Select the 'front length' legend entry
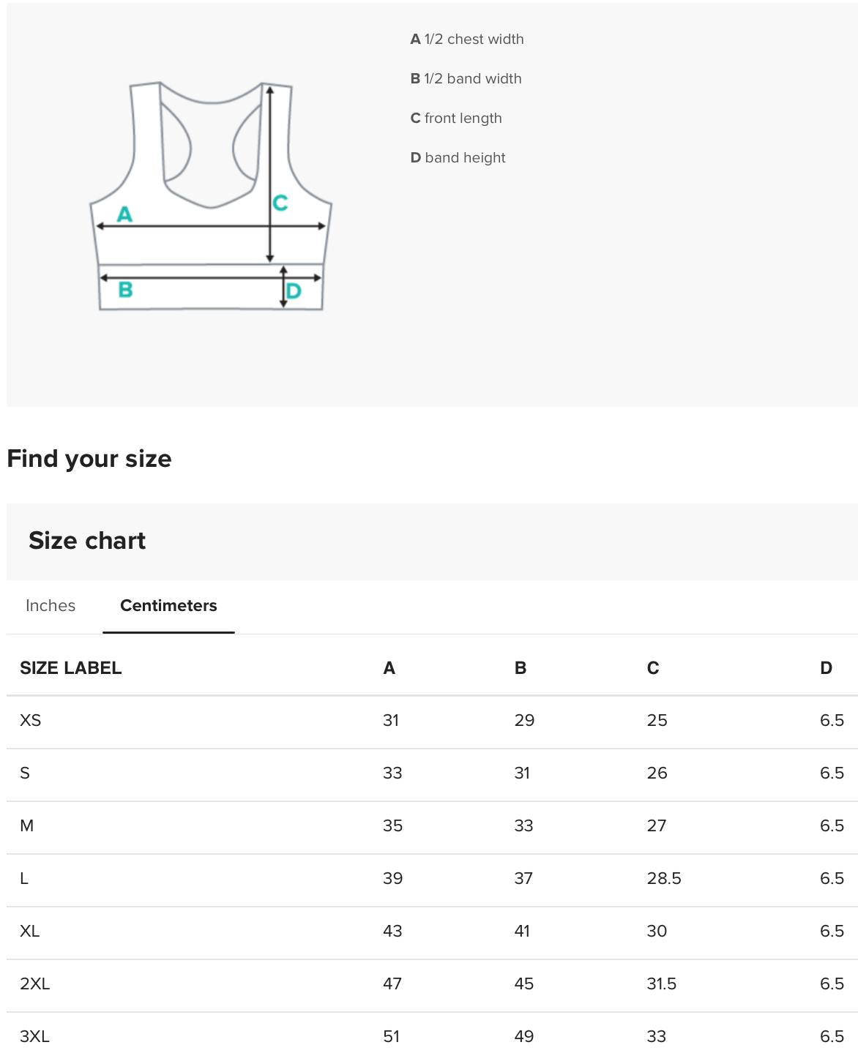The width and height of the screenshot is (858, 1064). (456, 119)
